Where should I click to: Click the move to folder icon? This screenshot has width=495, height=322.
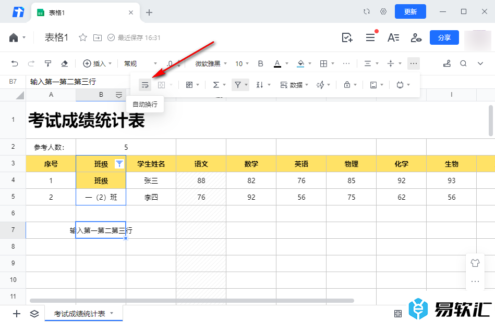coord(98,38)
